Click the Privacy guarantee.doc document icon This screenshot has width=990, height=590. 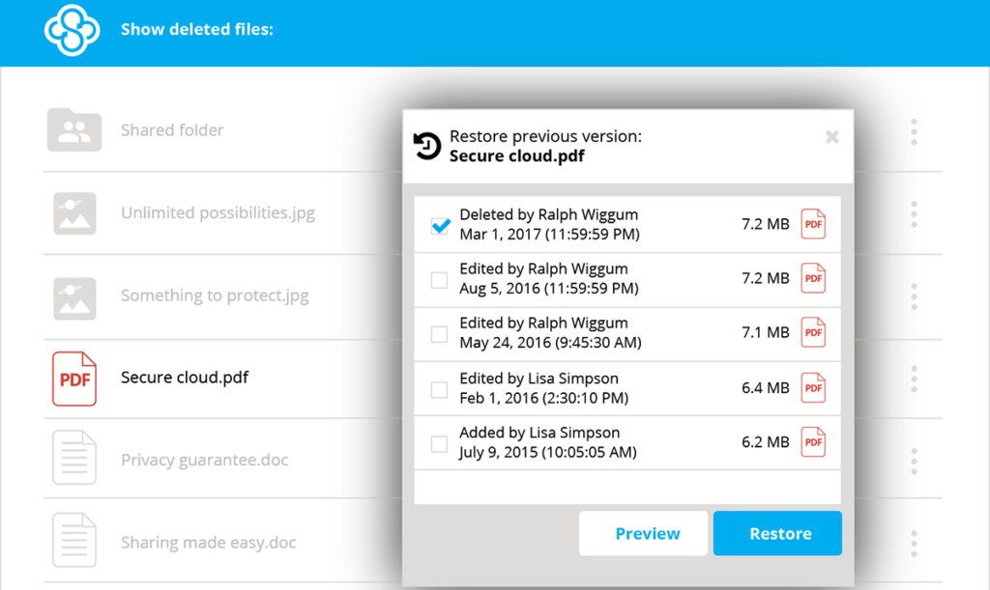coord(74,460)
